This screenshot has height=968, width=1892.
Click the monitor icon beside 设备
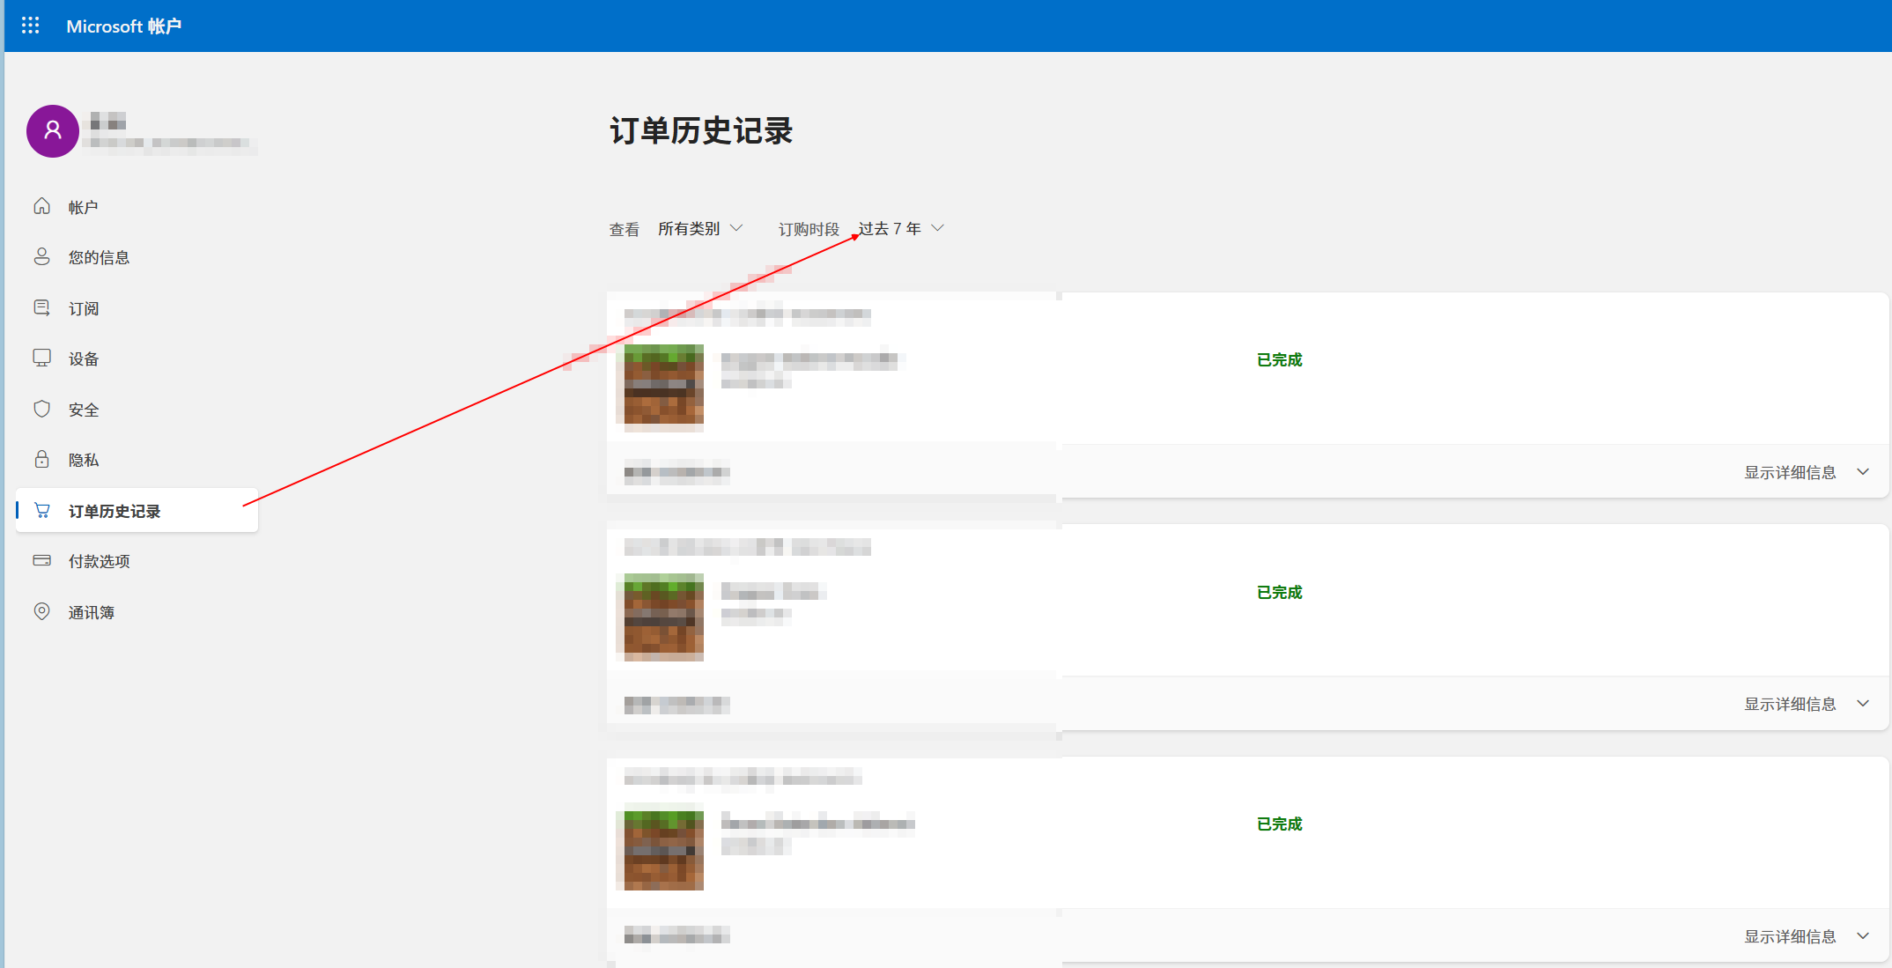pos(41,358)
